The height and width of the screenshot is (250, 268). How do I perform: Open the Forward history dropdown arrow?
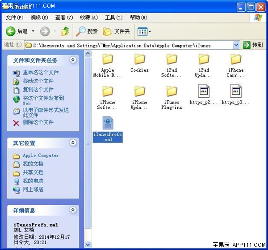pos(55,31)
